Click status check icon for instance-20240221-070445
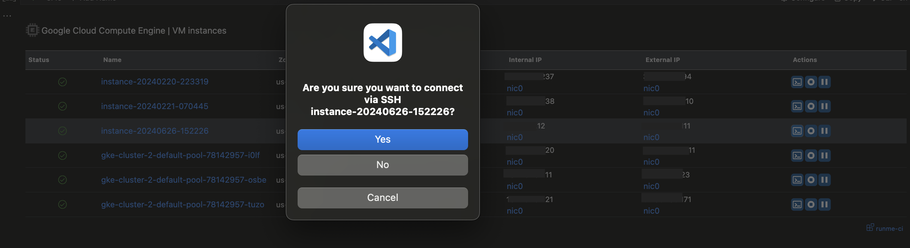This screenshot has width=910, height=248. (62, 106)
